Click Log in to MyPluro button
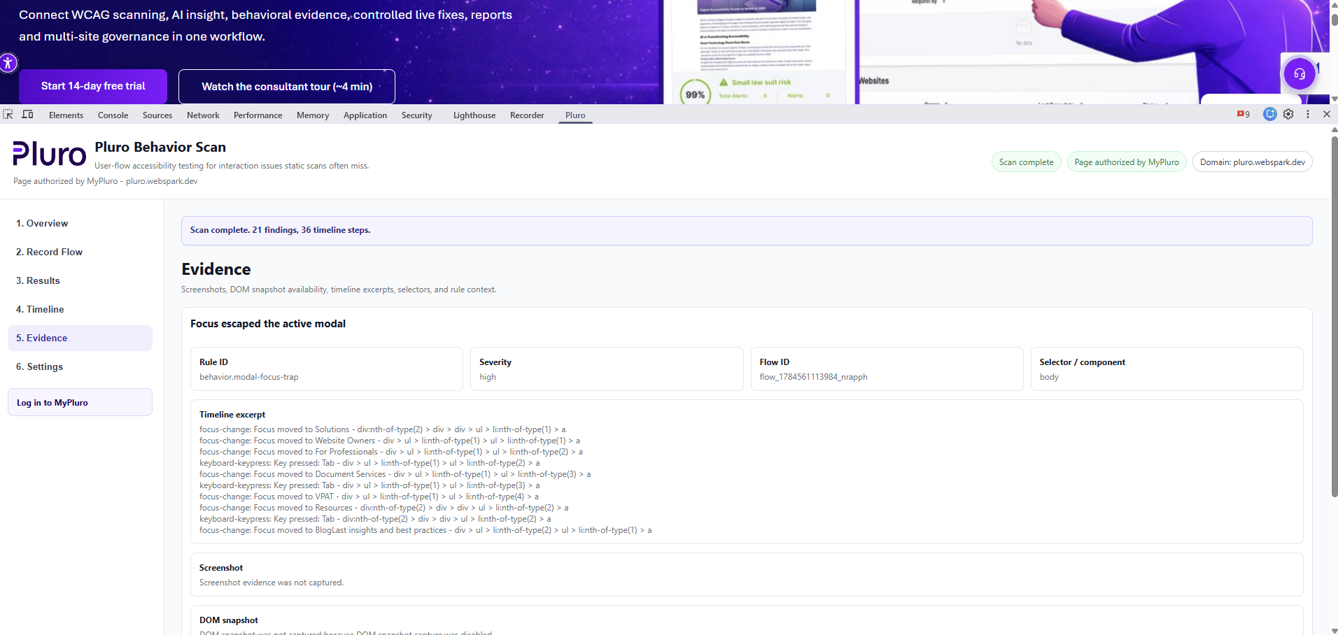Screen dimensions: 1338x635 coord(80,402)
